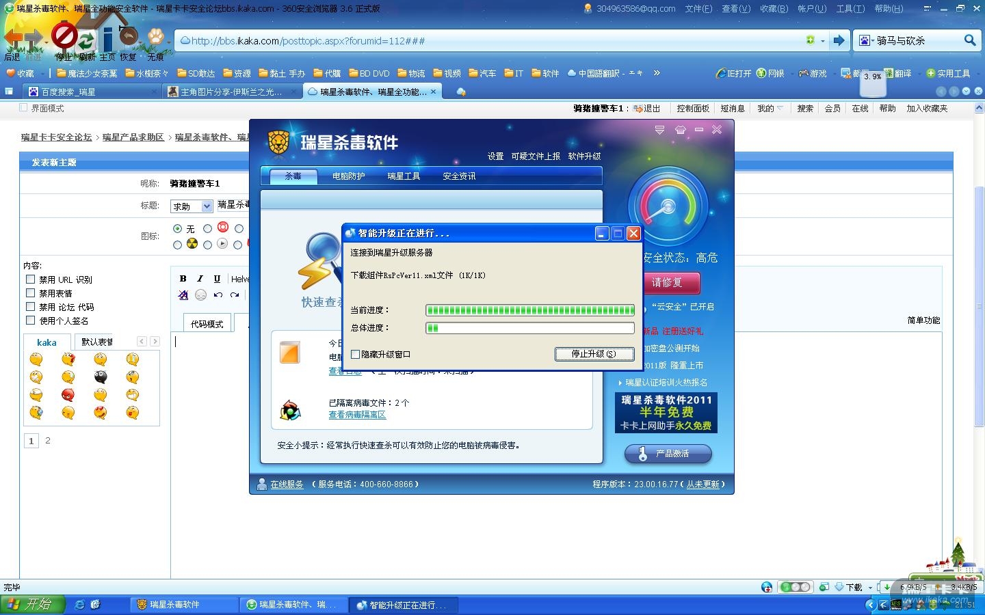Switch to the 瑞星工具 tab

[x=404, y=176]
